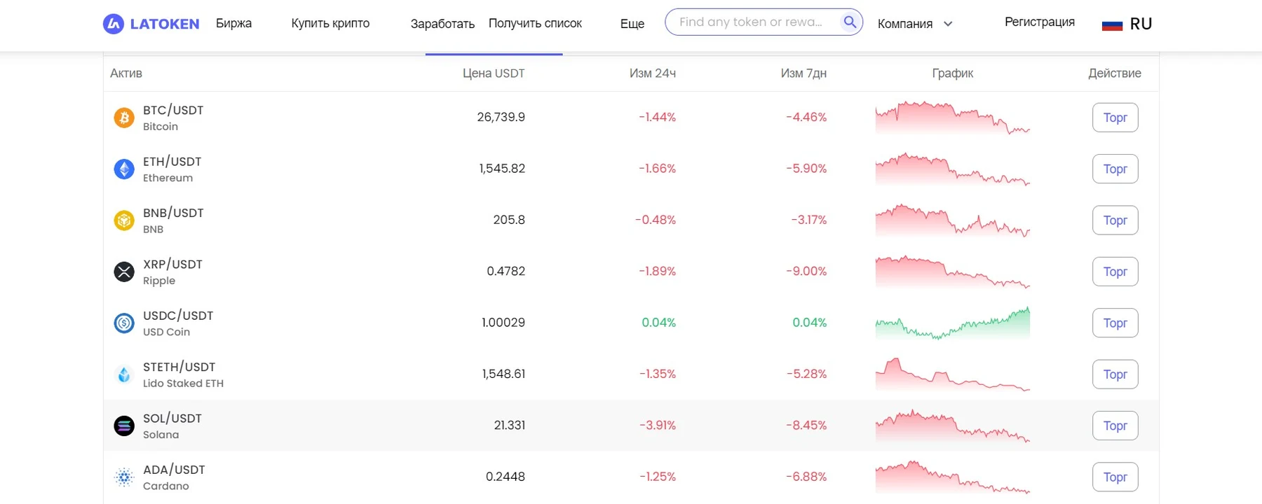This screenshot has height=504, width=1262.
Task: Select the BTC/USDT pair name
Action: (x=173, y=110)
